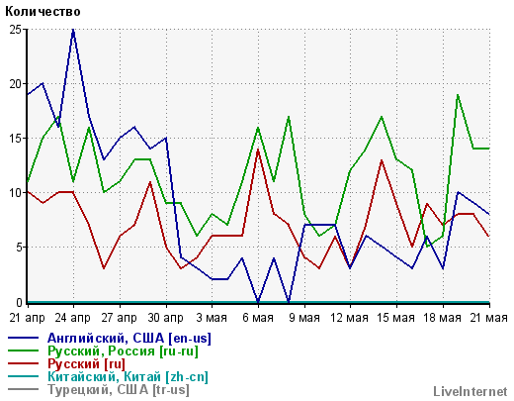The width and height of the screenshot is (514, 401).
Task: Select legend label Английский, США [en-us]
Action: (x=129, y=339)
